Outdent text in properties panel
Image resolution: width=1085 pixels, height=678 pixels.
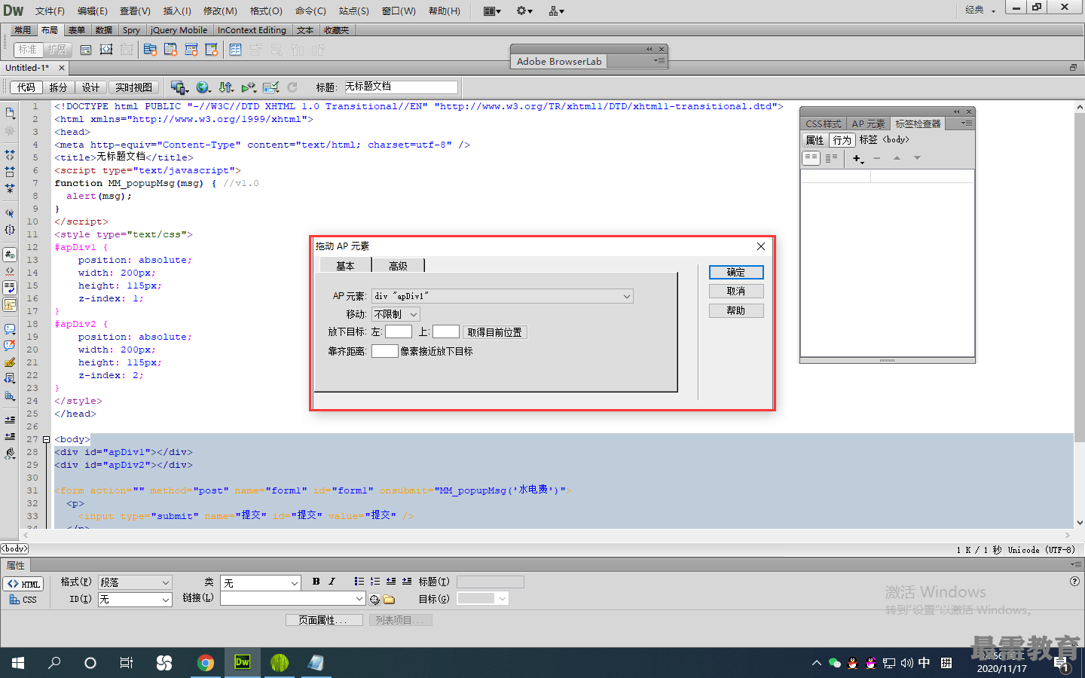pyautogui.click(x=391, y=582)
